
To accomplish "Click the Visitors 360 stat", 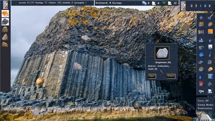I will [55, 3].
